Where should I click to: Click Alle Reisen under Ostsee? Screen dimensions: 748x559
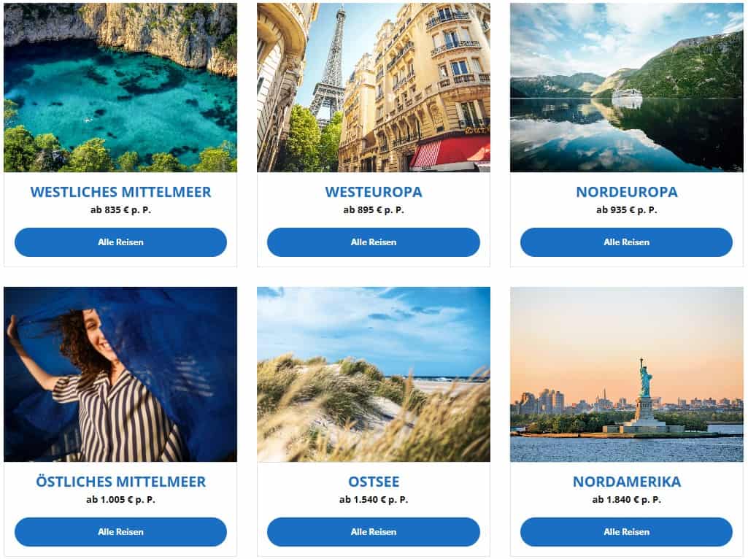374,532
